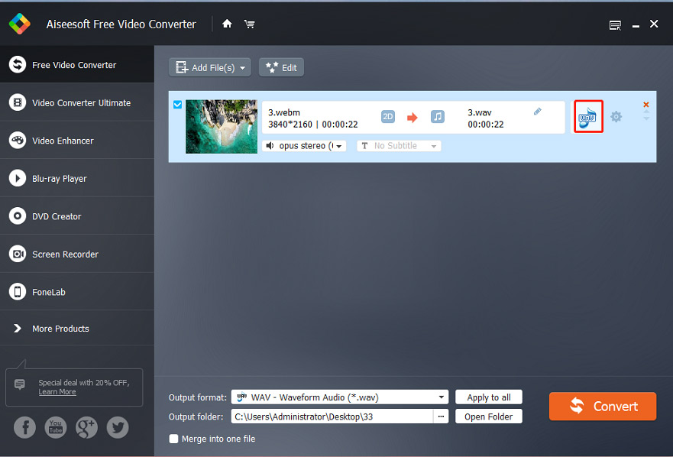
Task: Select Free Video Converter in sidebar
Action: point(77,65)
